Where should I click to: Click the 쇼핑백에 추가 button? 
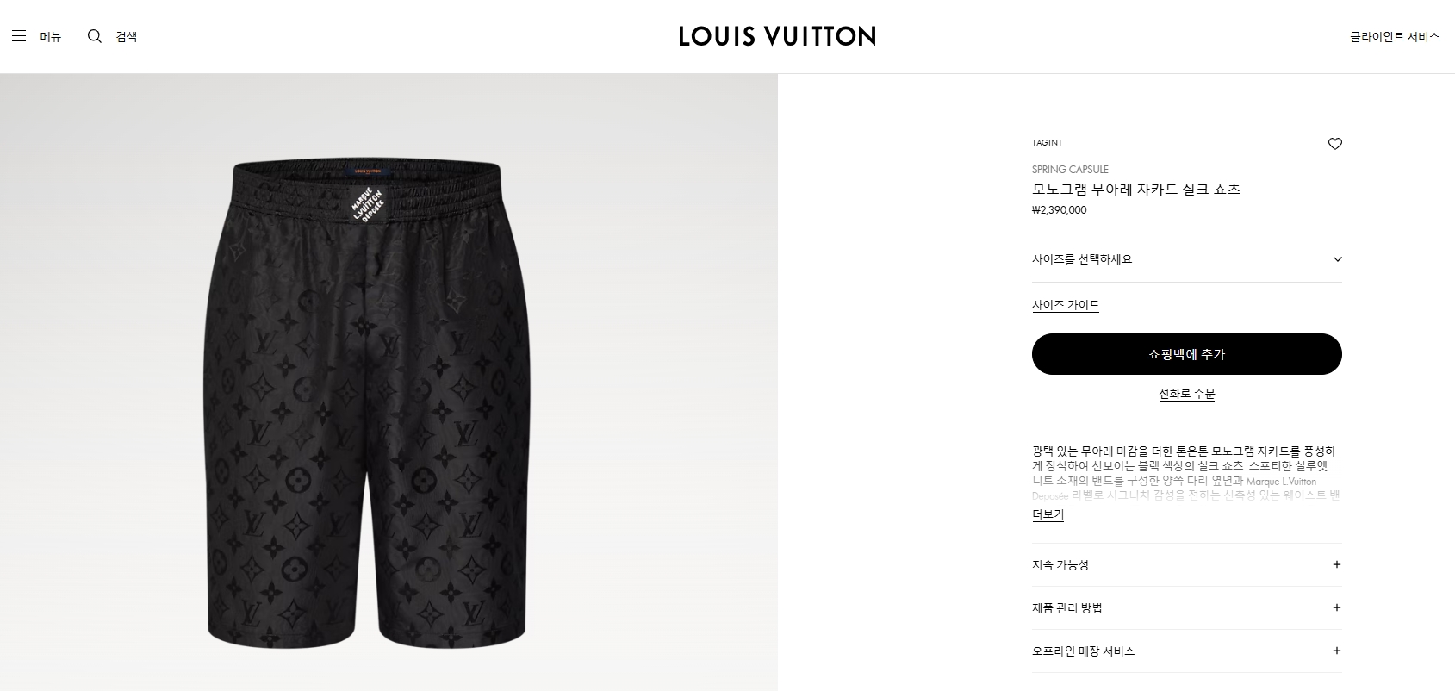tap(1186, 354)
